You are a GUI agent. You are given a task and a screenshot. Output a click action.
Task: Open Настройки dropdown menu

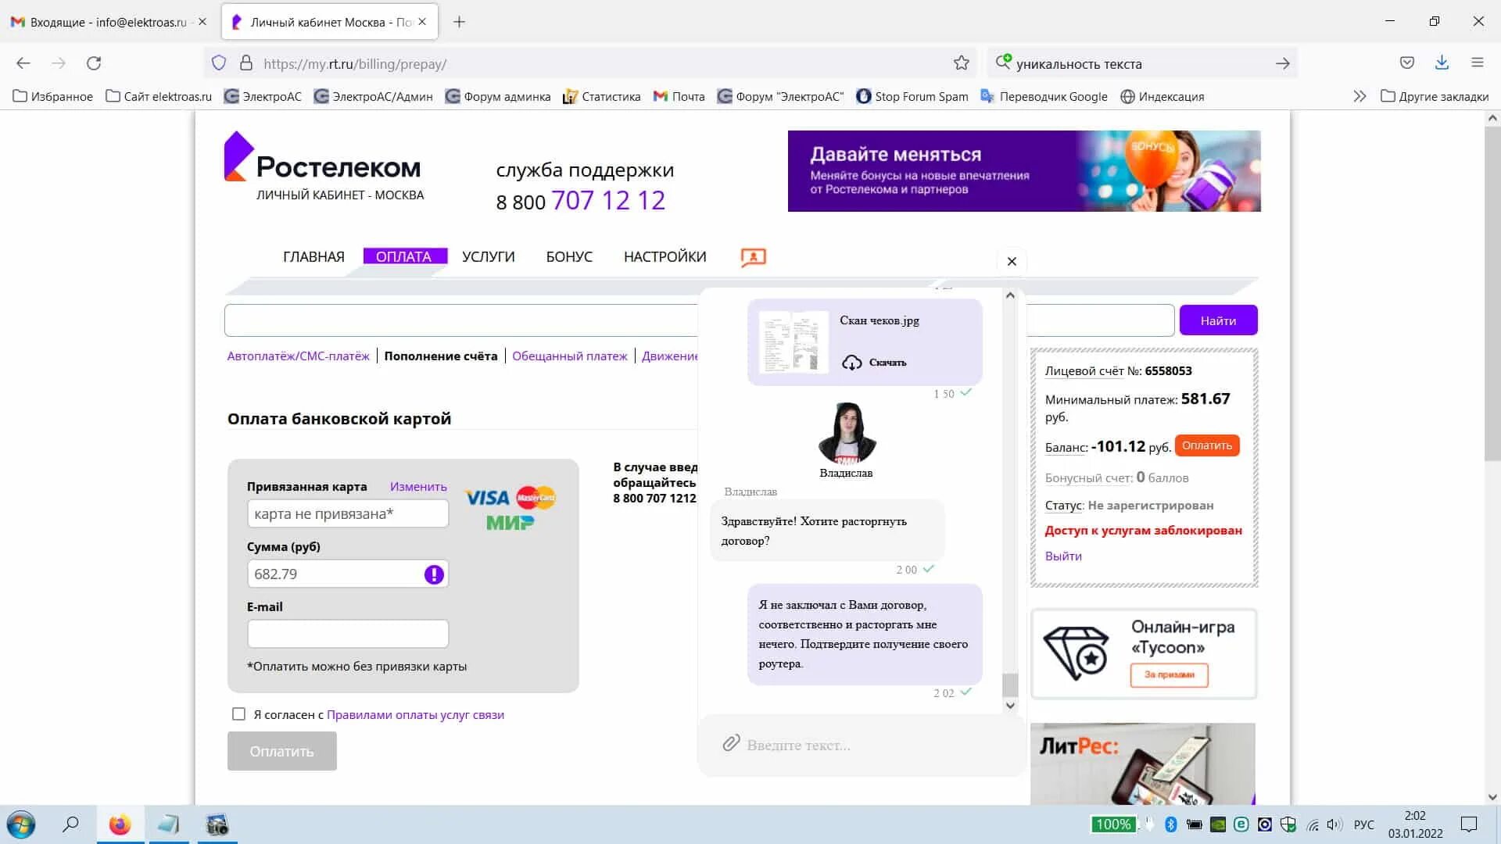[665, 256]
